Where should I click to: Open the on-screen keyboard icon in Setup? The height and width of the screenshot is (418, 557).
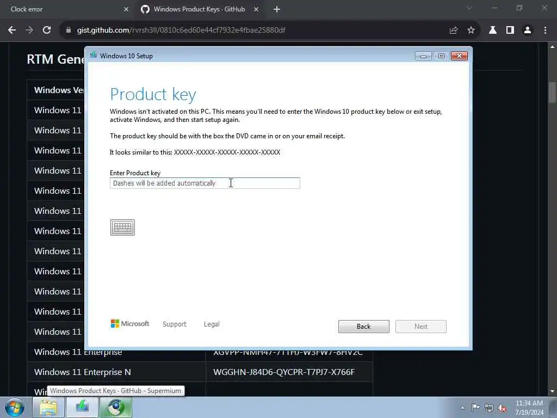(122, 228)
